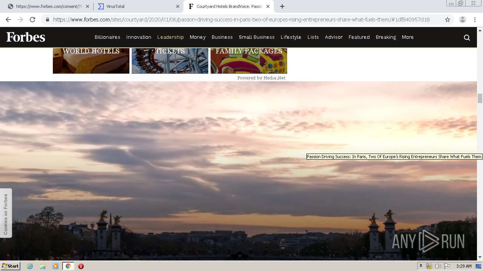Open Chrome three-dot menu

coord(475,20)
